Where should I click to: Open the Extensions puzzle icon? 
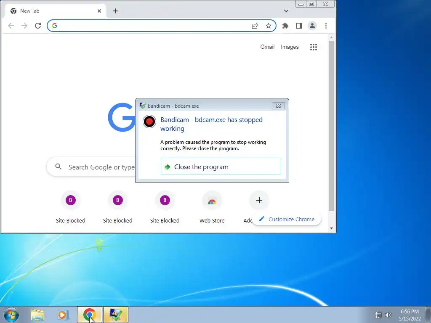pyautogui.click(x=285, y=26)
